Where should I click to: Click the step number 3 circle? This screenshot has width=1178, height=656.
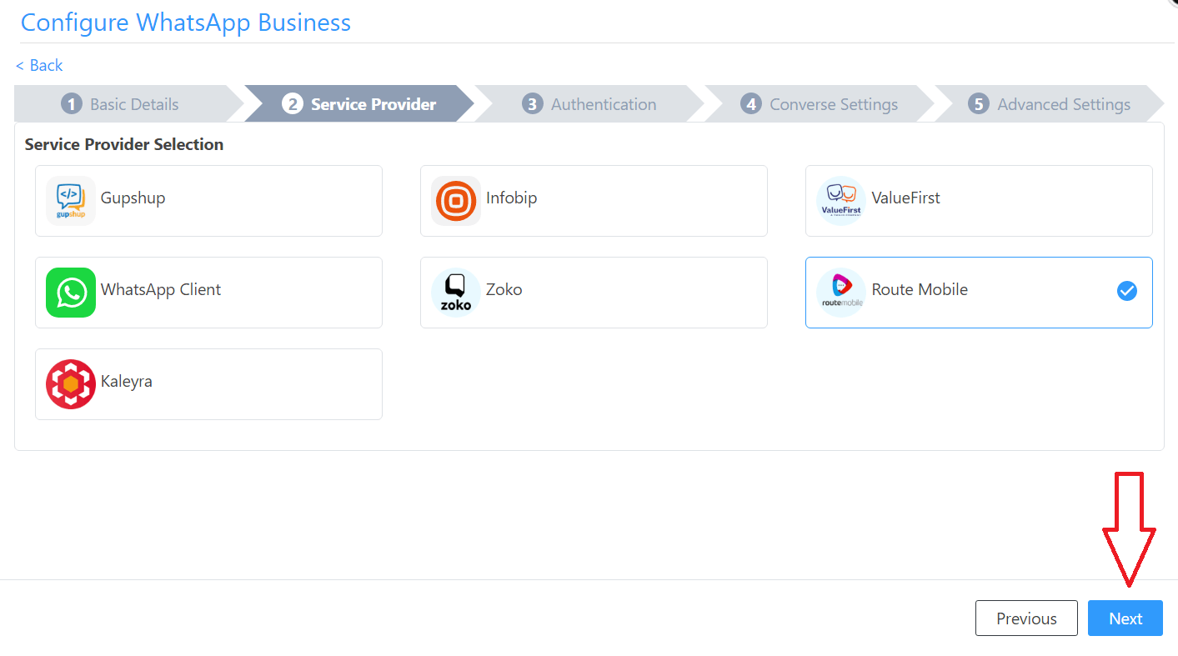point(533,104)
